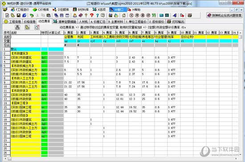This screenshot has height=162, width=245.
Task: Click the folder icon above the table
Action: (x=27, y=27)
